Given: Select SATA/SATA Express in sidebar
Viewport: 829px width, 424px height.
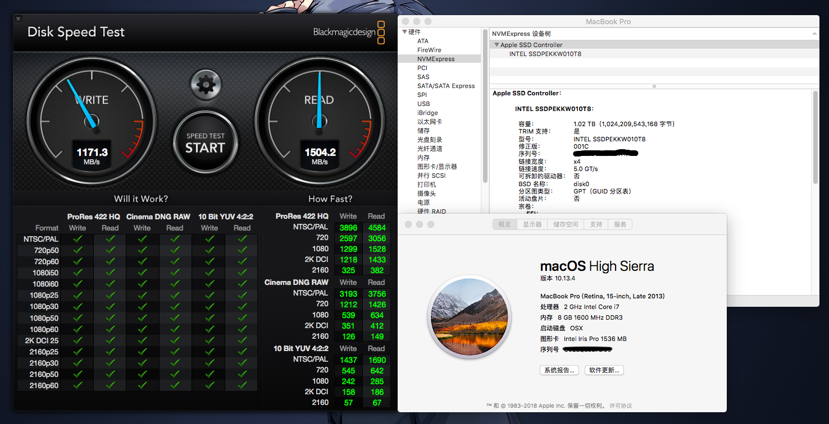Looking at the screenshot, I should [446, 86].
